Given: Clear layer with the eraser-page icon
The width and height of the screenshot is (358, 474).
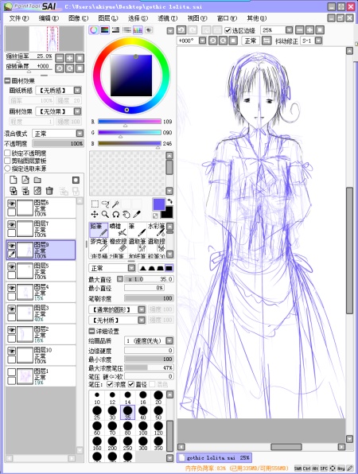Looking at the screenshot, I should click(x=37, y=191).
